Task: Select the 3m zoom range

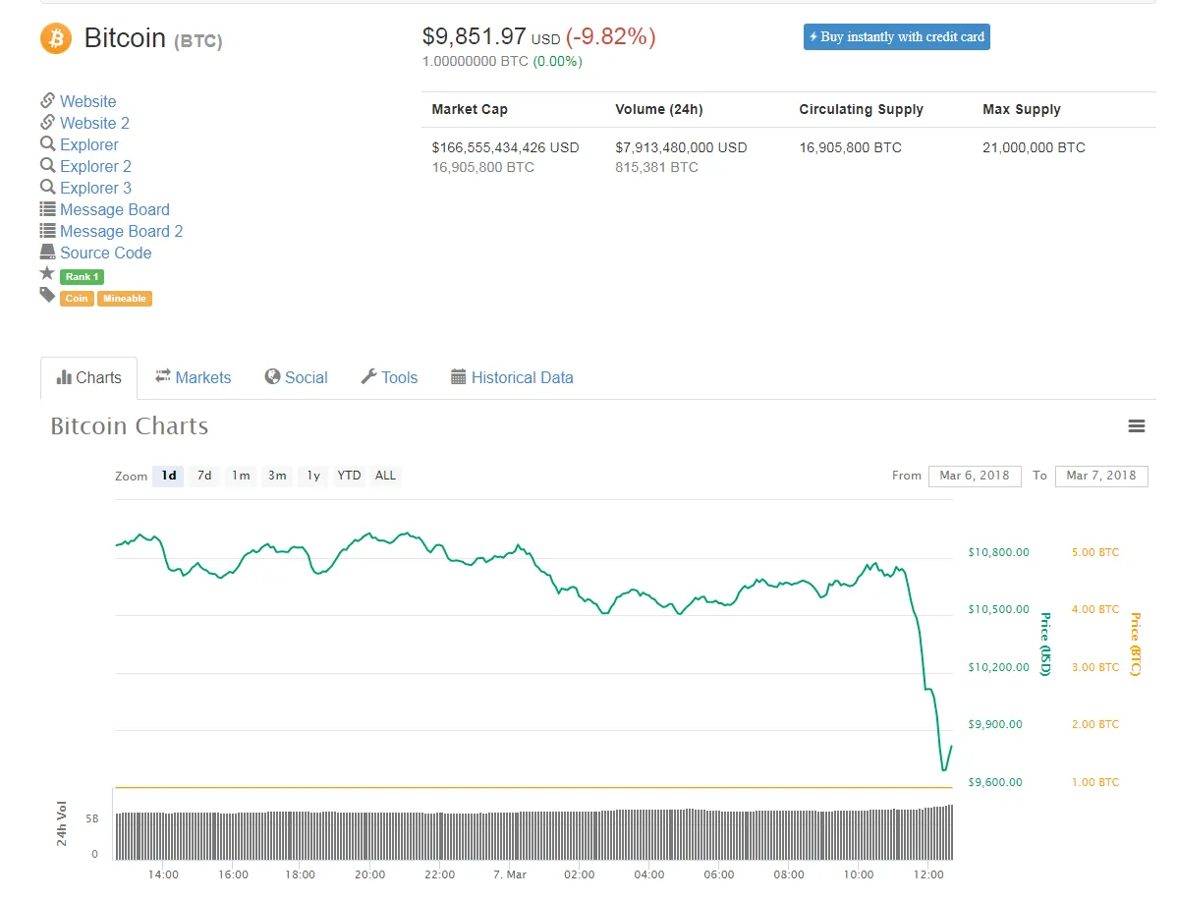Action: pyautogui.click(x=277, y=476)
